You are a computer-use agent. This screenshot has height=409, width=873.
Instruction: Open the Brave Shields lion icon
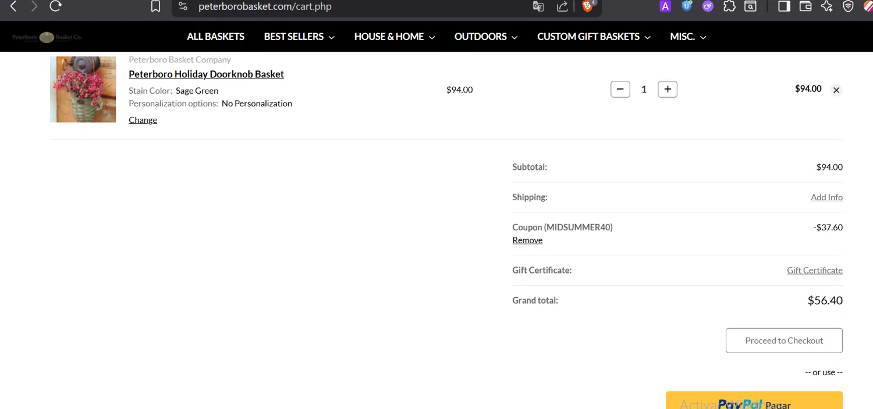click(x=588, y=6)
